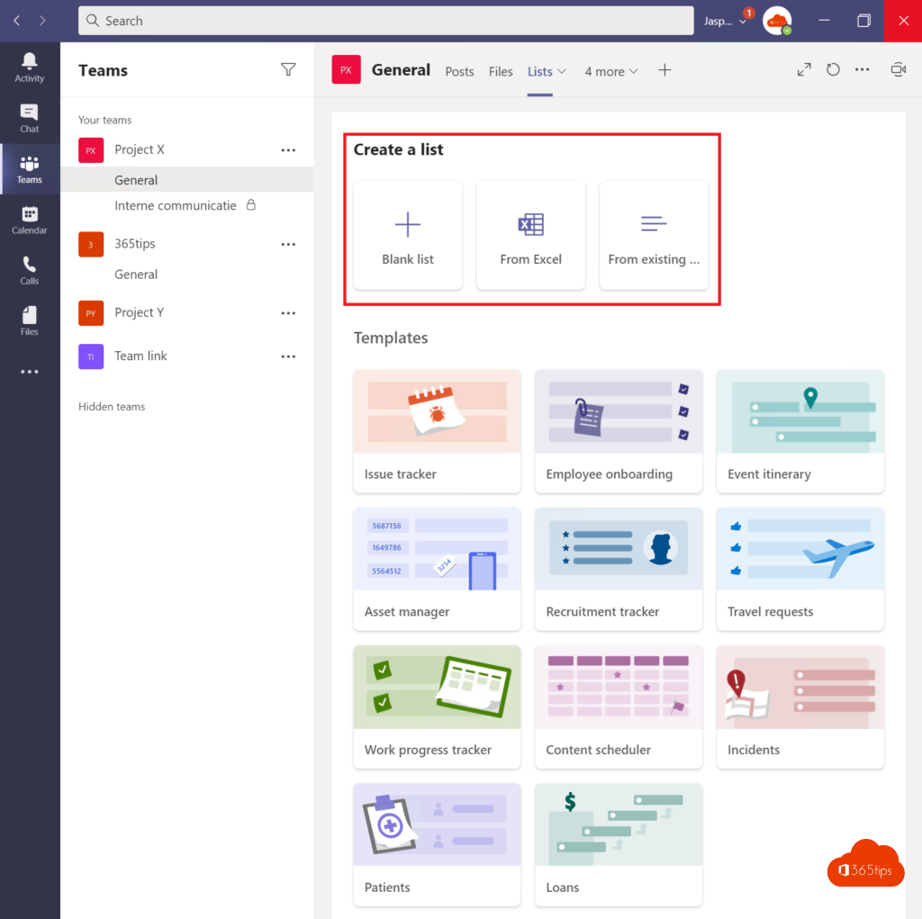Open the Calls sidebar icon

point(30,270)
